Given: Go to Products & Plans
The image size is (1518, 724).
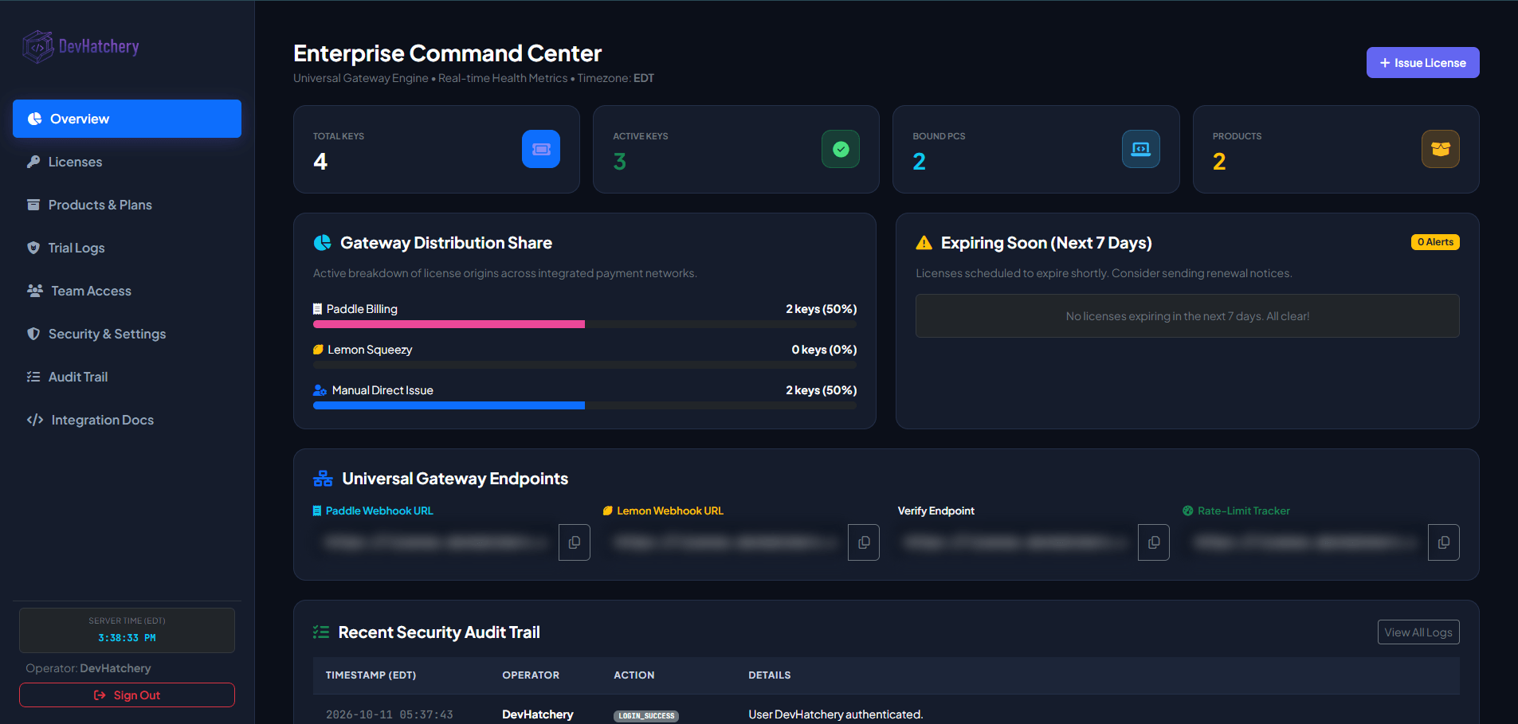Looking at the screenshot, I should [x=127, y=205].
